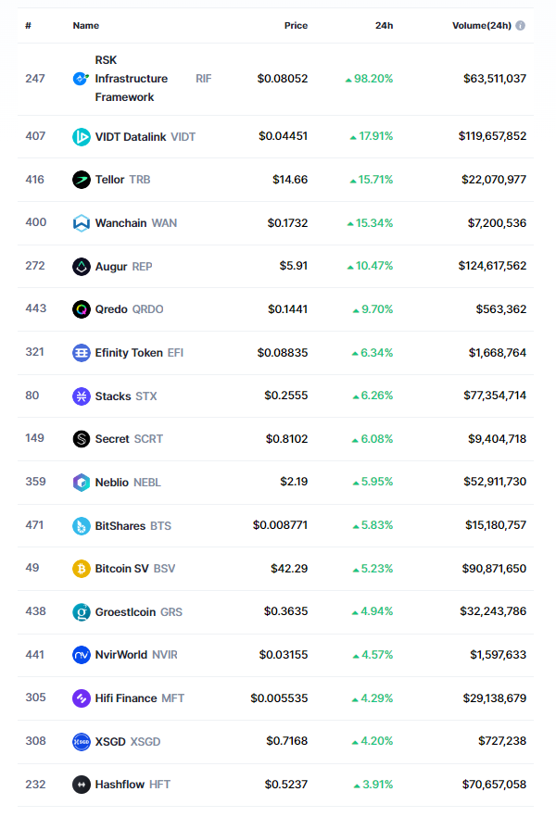This screenshot has height=817, width=556.
Task: Sort by 24h change column header
Action: click(384, 26)
